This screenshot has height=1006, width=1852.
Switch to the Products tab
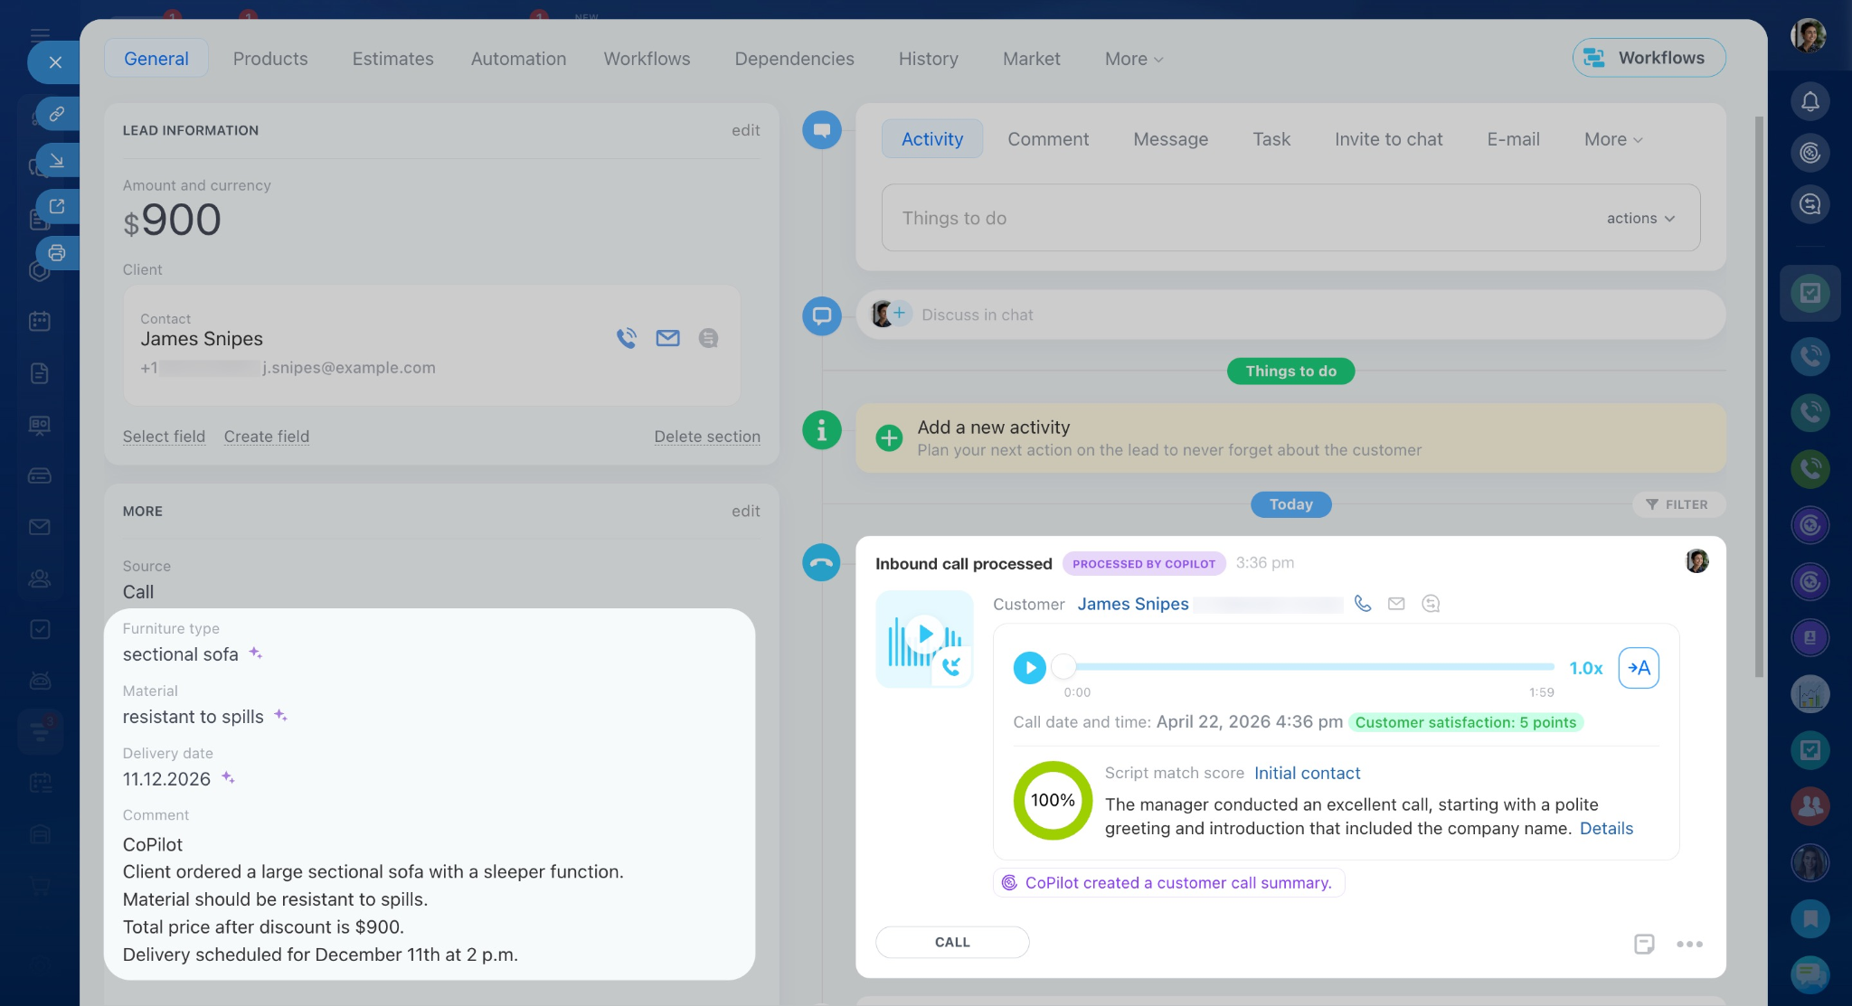270,59
